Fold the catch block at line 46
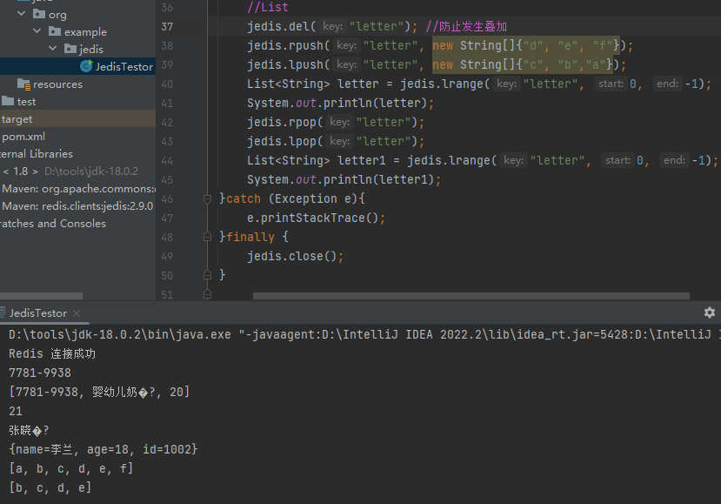 pos(207,198)
